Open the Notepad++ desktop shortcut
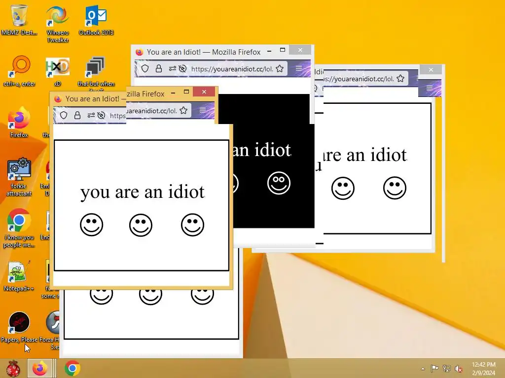This screenshot has width=505, height=378. (19, 276)
